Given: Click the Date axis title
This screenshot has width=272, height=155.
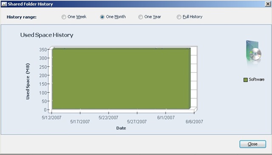Looking at the screenshot, I should [121, 128].
